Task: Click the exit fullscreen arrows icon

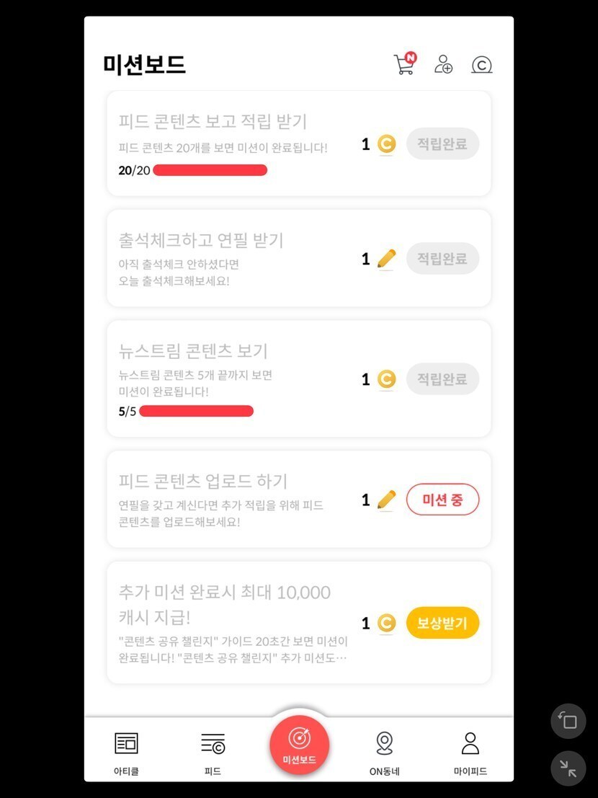Action: 568,768
